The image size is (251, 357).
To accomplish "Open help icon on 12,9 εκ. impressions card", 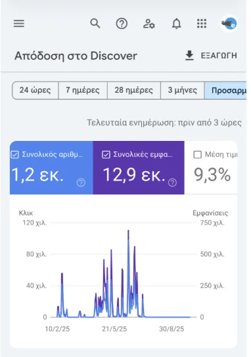I will coord(172,182).
